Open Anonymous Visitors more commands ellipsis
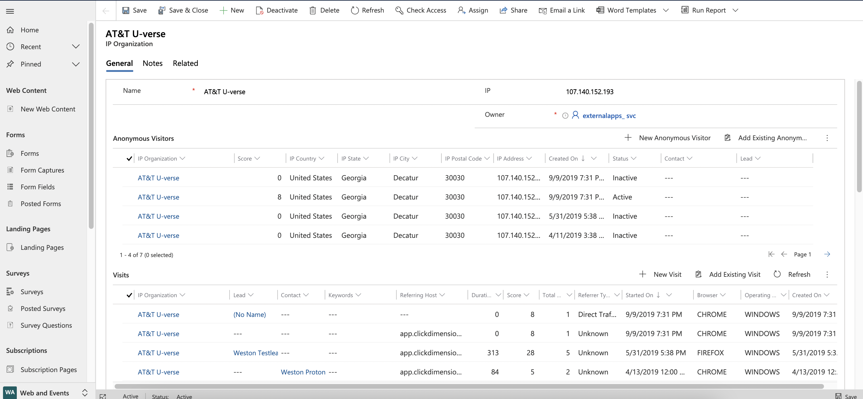Image resolution: width=863 pixels, height=399 pixels. (x=827, y=138)
